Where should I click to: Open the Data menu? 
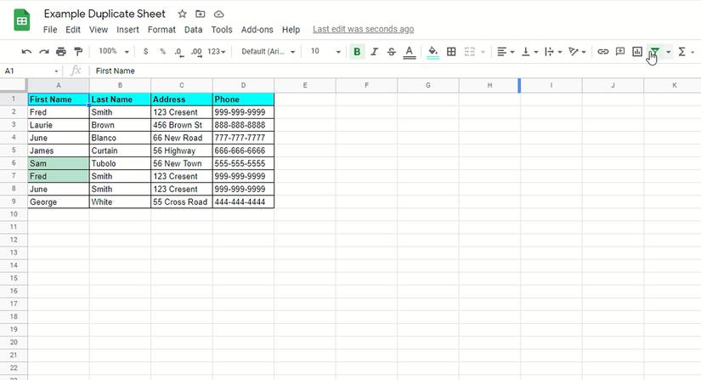pyautogui.click(x=193, y=30)
